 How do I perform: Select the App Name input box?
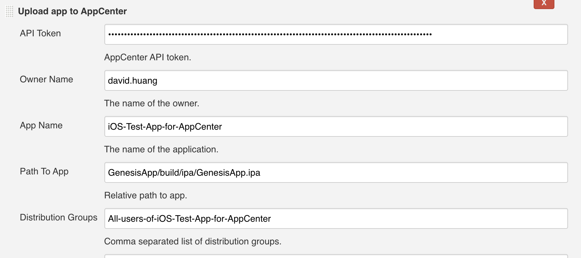[x=336, y=126]
